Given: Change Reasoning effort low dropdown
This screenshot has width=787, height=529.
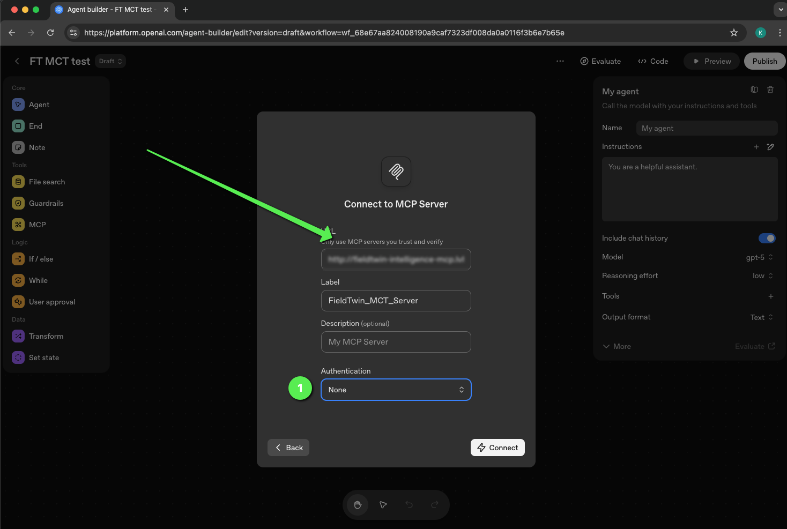Looking at the screenshot, I should [x=762, y=275].
